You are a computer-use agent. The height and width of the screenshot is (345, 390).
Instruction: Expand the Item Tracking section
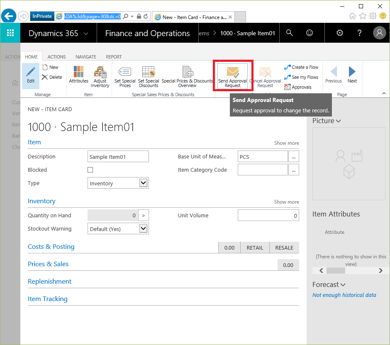click(x=48, y=299)
